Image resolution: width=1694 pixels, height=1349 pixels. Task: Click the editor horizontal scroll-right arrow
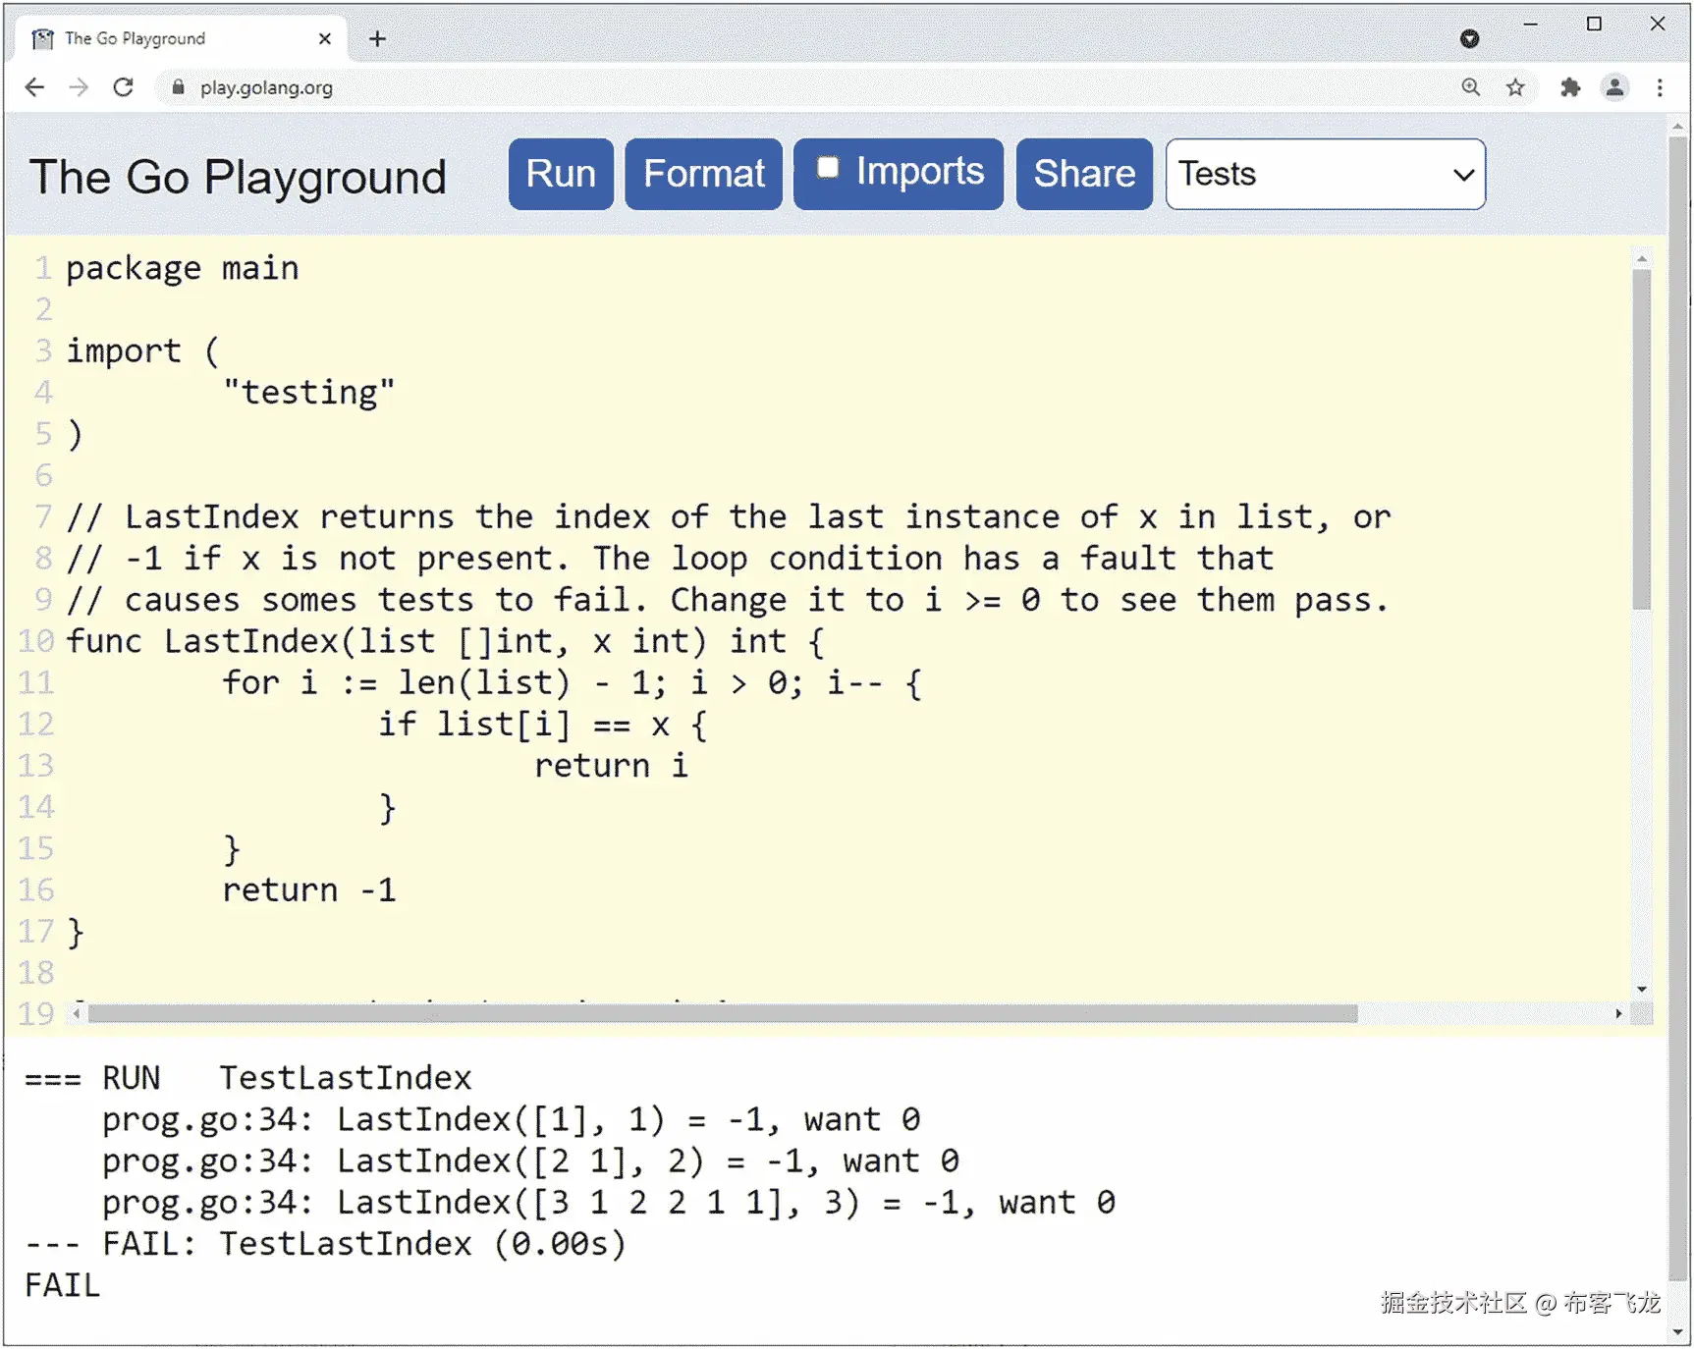[x=1618, y=1013]
